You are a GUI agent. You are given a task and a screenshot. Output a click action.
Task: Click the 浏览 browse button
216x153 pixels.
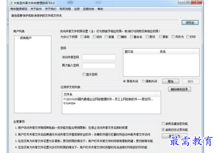coord(190,23)
